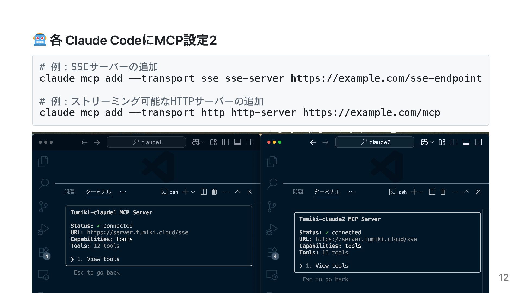Go back with arrow in claude2 title bar
Image resolution: width=521 pixels, height=293 pixels.
pyautogui.click(x=313, y=142)
